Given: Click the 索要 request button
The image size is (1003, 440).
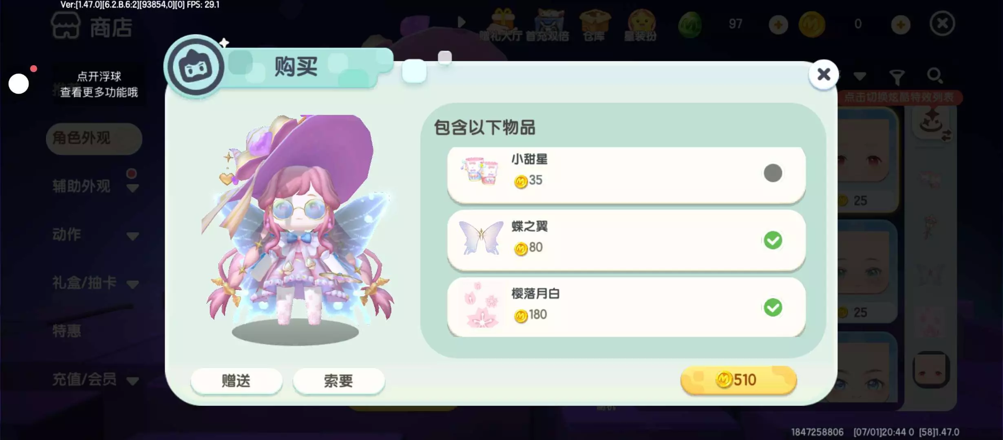Looking at the screenshot, I should coord(338,381).
